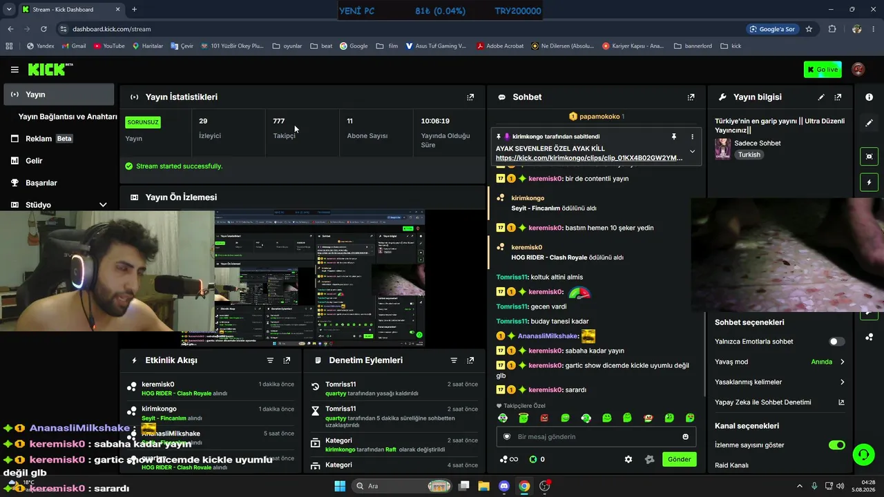Pop out the Etkinlik Akışı panel
The height and width of the screenshot is (497, 884).
point(287,360)
